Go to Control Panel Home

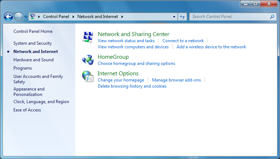pos(33,31)
